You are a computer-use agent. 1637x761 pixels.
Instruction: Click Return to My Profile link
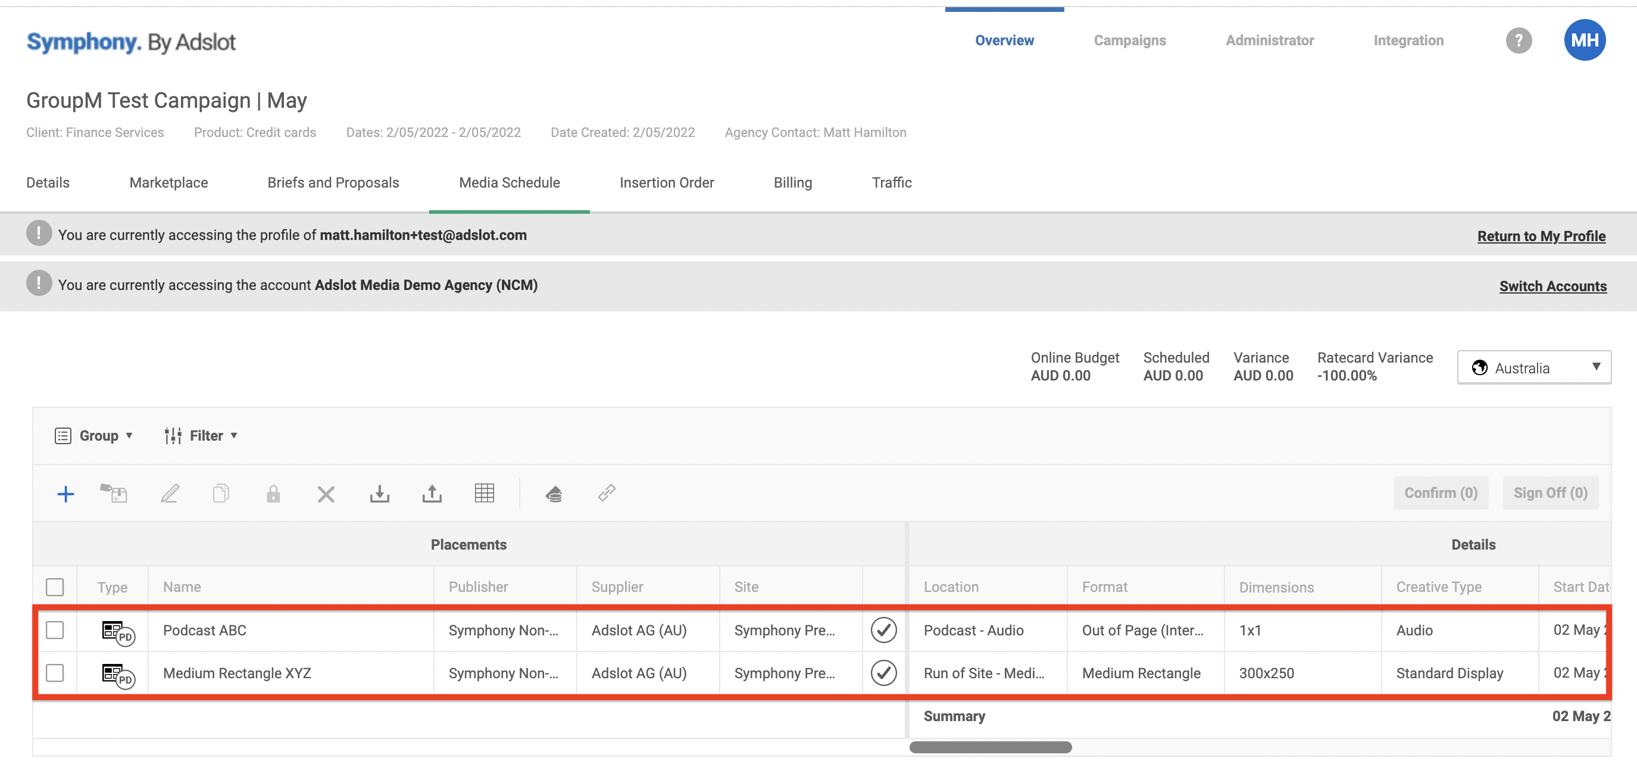(1541, 236)
